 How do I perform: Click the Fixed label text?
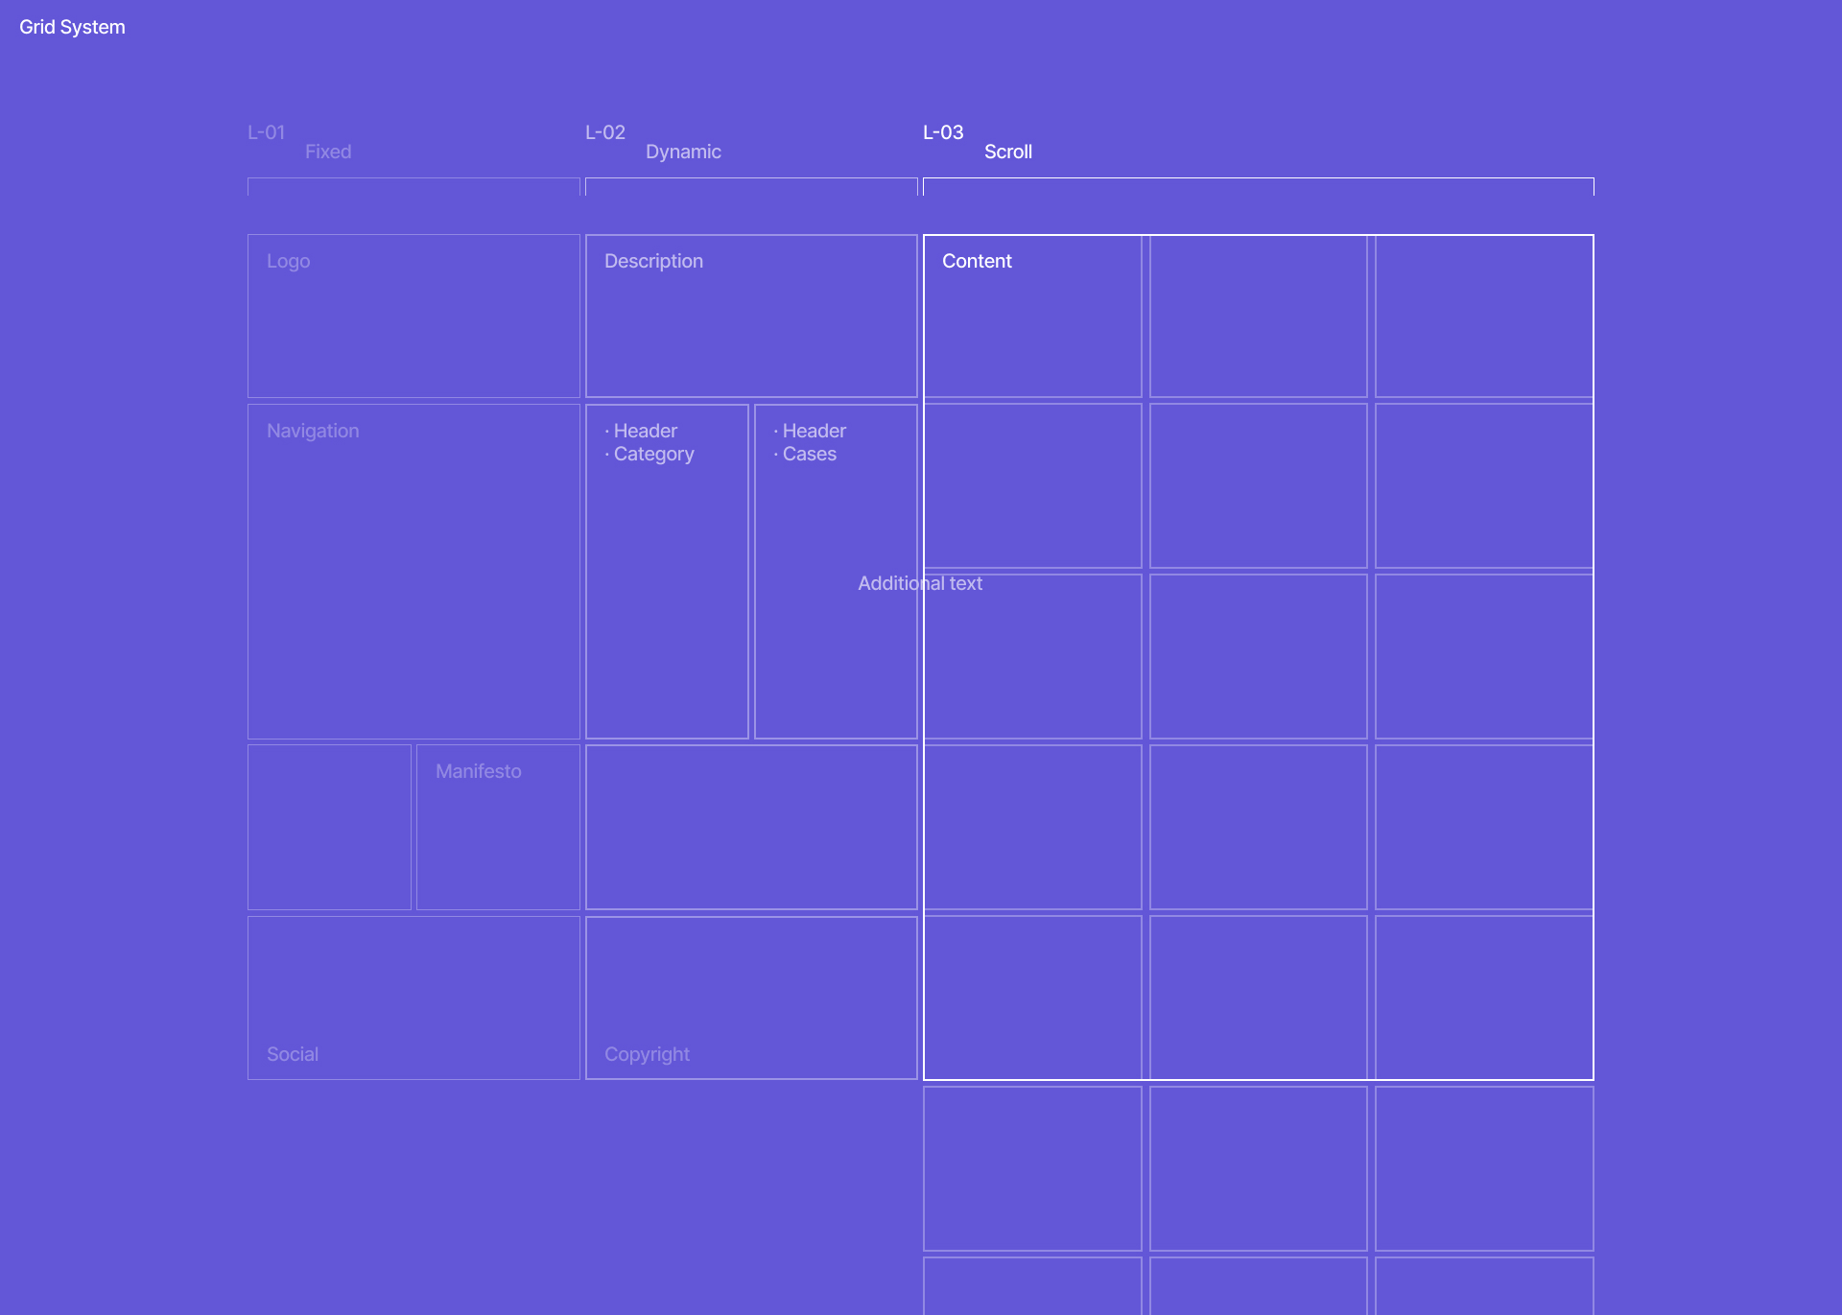328,152
